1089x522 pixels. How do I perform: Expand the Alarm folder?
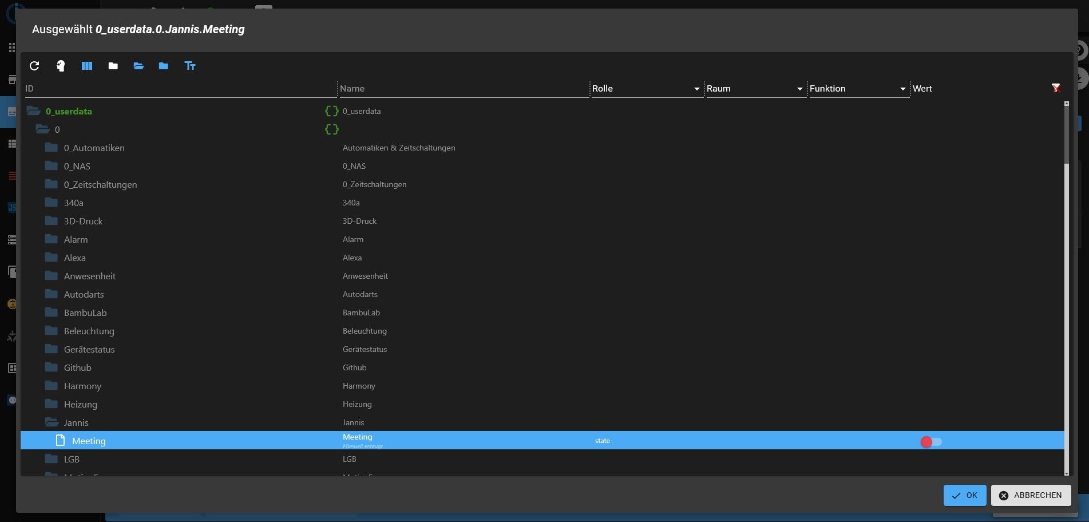click(x=52, y=239)
